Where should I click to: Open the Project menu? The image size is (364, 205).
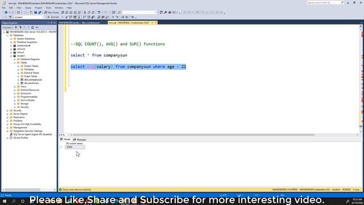tap(39, 7)
